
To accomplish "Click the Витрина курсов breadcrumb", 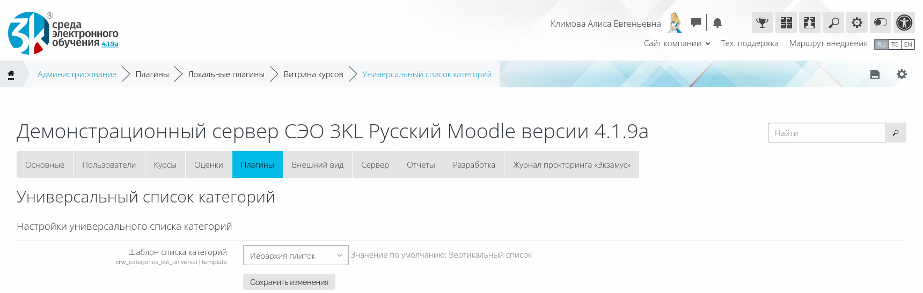I will coord(313,74).
